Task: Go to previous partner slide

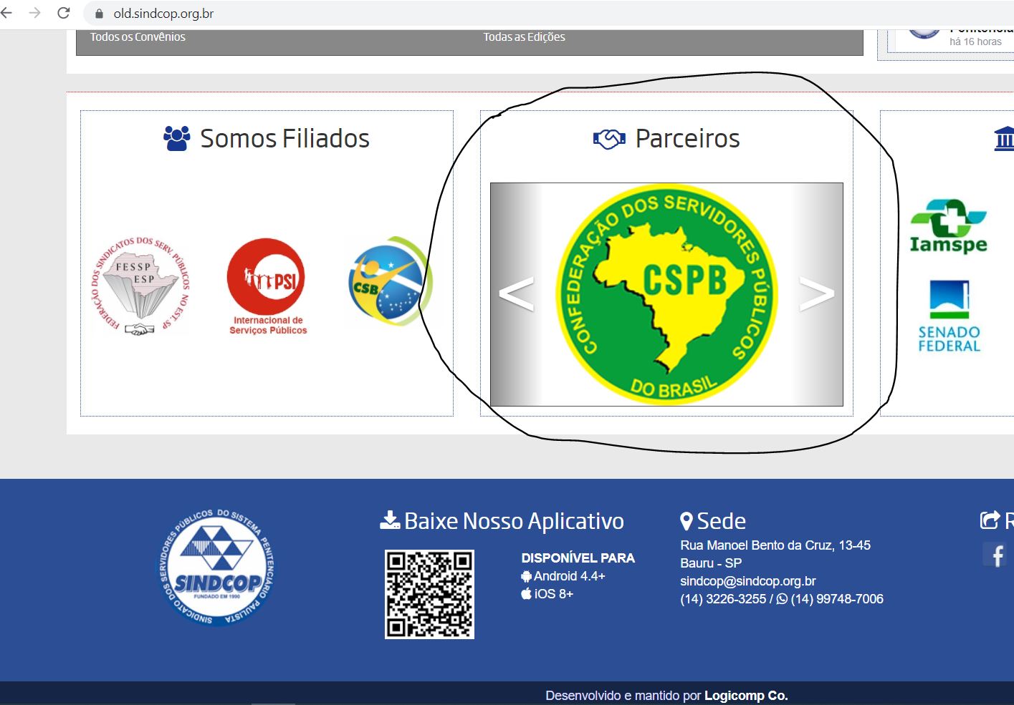Action: (x=516, y=294)
